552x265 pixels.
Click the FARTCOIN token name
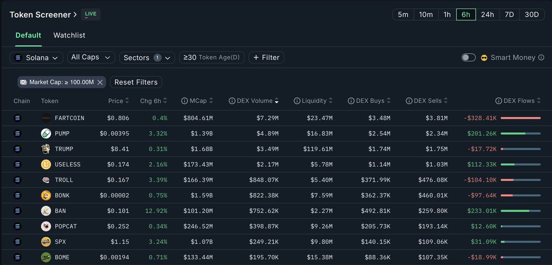(x=69, y=118)
